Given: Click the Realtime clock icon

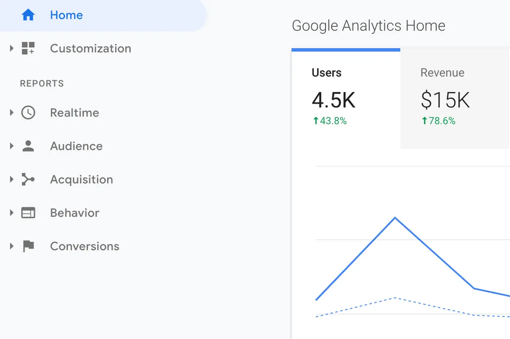Looking at the screenshot, I should (28, 113).
